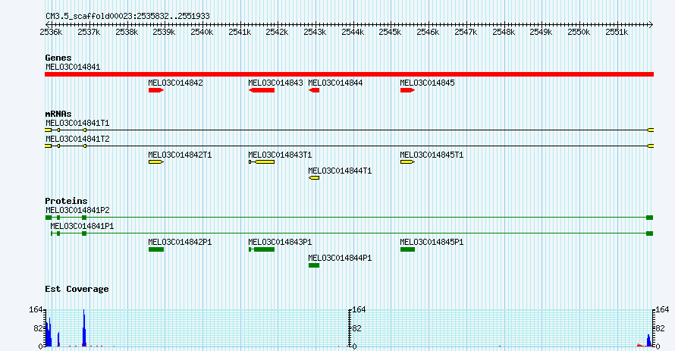The height and width of the screenshot is (351, 675).
Task: Click the MELO3C014842P1 protein label
Action: click(x=180, y=243)
